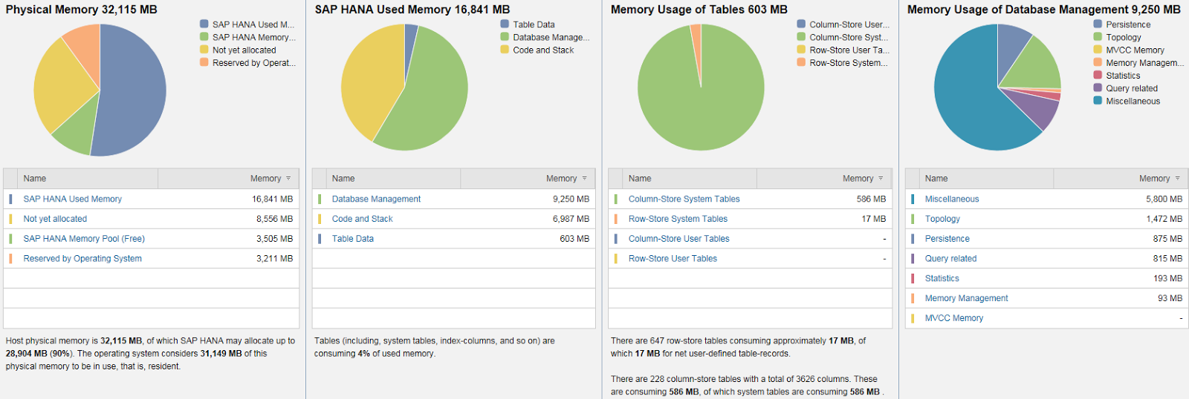
Task: Click the 875 MB memory value
Action: (1167, 239)
